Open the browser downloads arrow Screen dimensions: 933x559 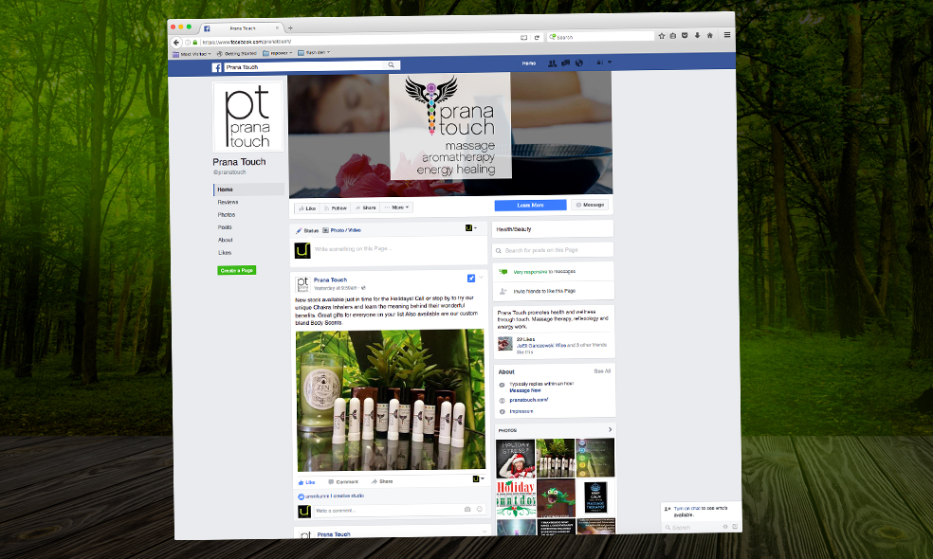(x=697, y=36)
